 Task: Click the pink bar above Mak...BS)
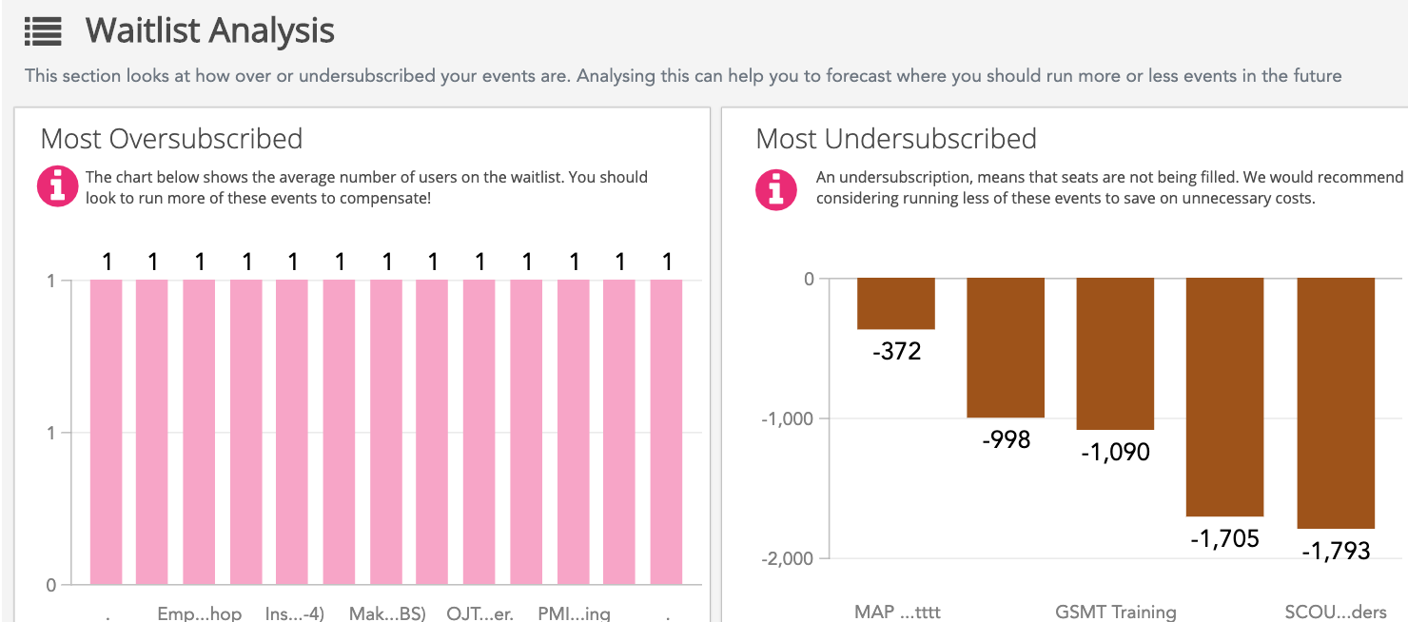click(386, 431)
